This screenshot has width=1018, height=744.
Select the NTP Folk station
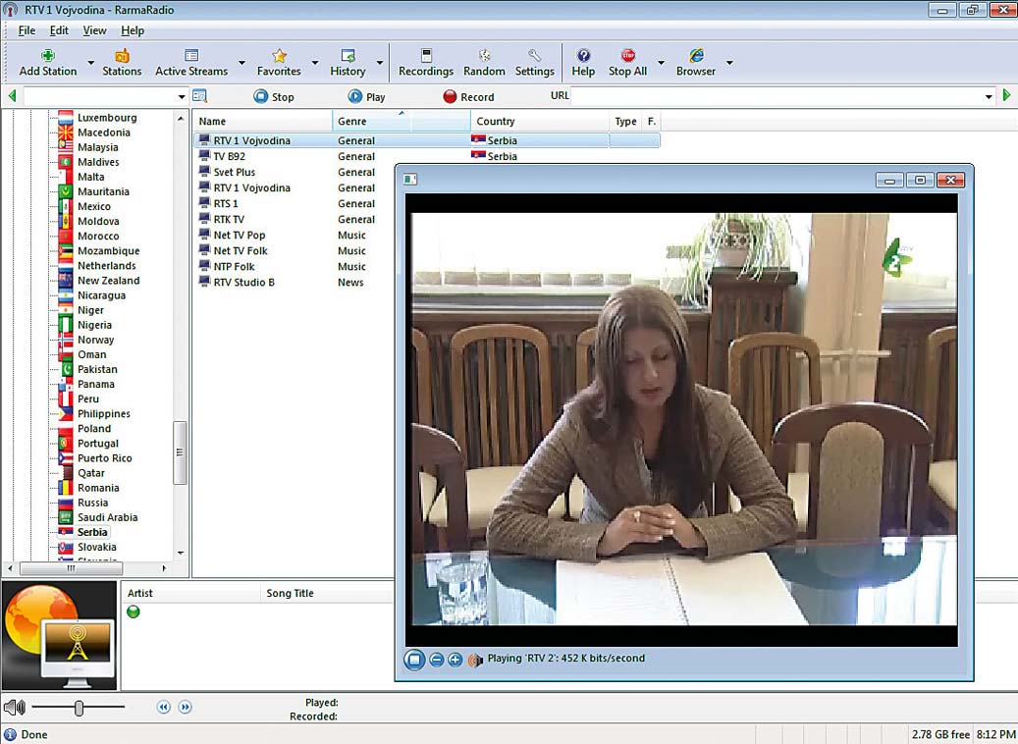(x=234, y=267)
